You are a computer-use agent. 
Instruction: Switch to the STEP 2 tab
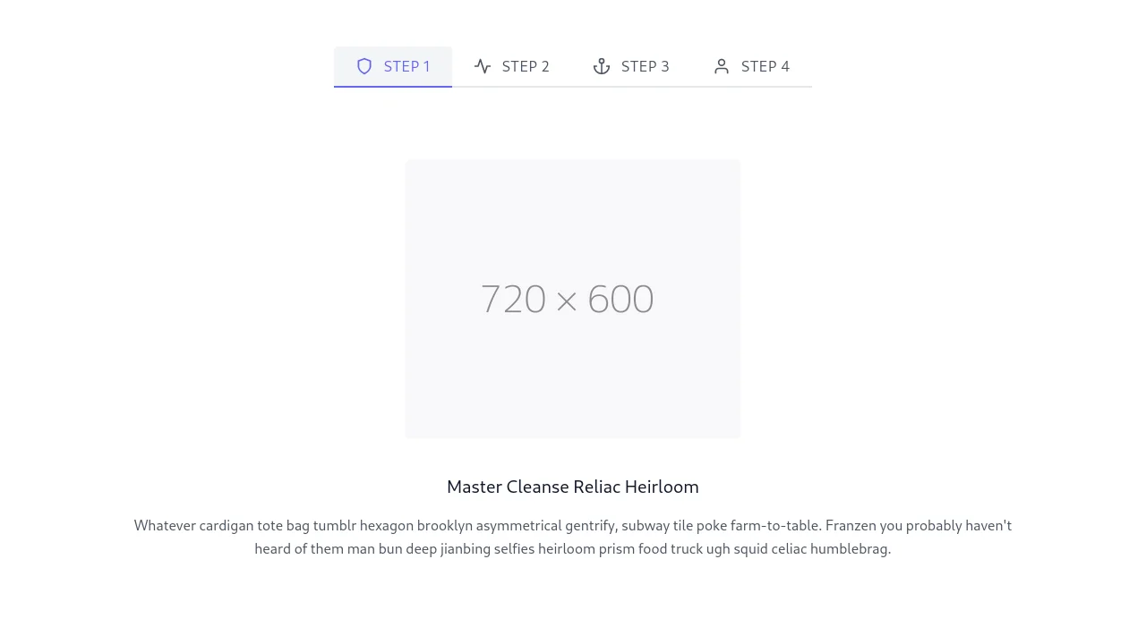(526, 66)
